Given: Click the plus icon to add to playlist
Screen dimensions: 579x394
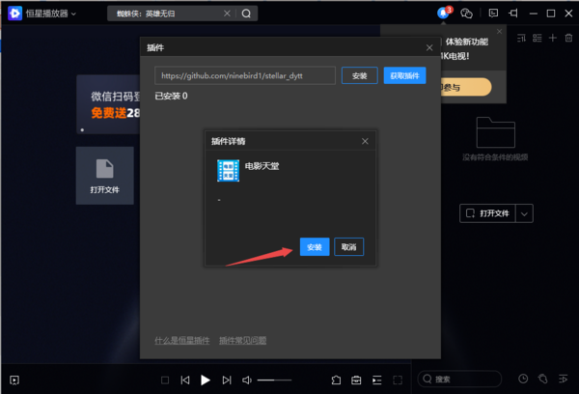Looking at the screenshot, I should pos(553,38).
